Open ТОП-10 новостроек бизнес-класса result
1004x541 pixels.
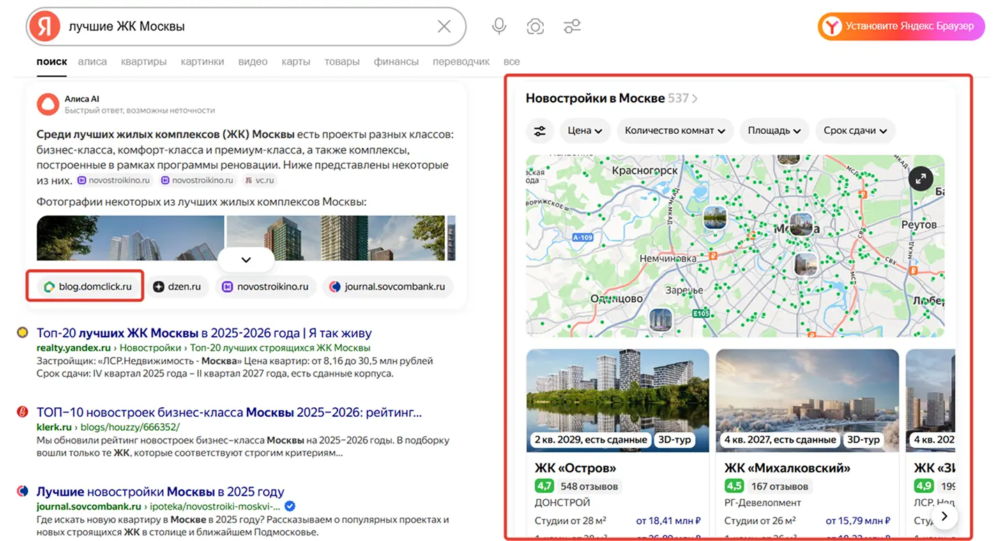pyautogui.click(x=229, y=412)
